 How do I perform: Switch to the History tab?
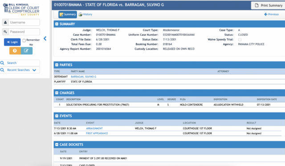pos(85,14)
